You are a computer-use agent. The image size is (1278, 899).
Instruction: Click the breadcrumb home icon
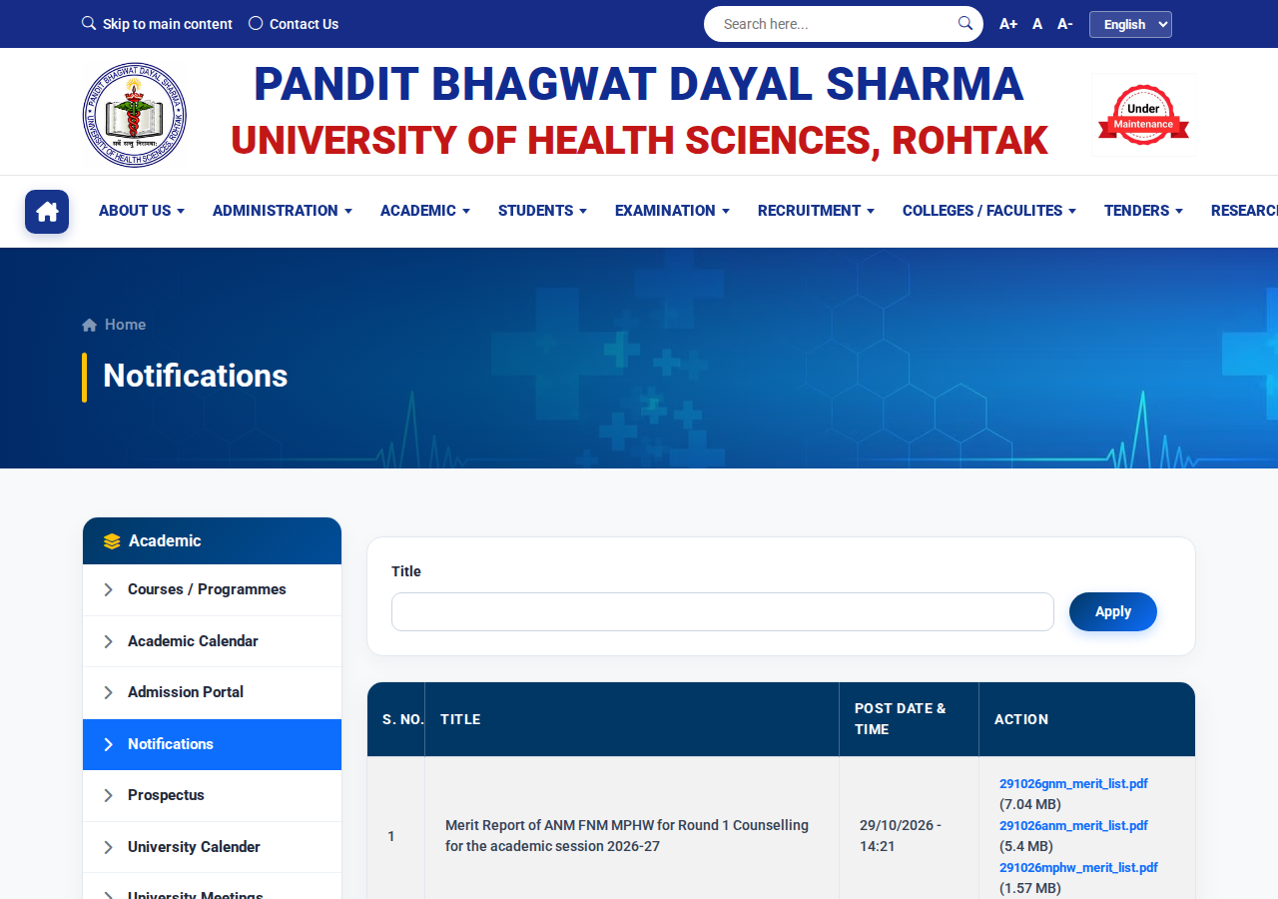point(90,325)
